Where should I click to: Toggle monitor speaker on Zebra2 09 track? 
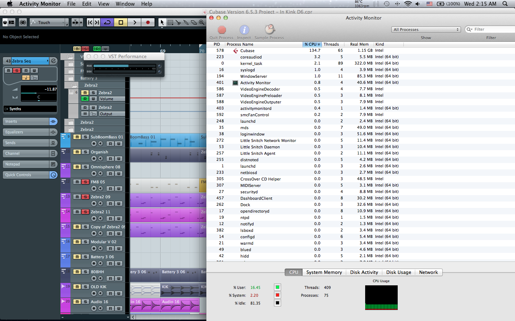point(101,204)
